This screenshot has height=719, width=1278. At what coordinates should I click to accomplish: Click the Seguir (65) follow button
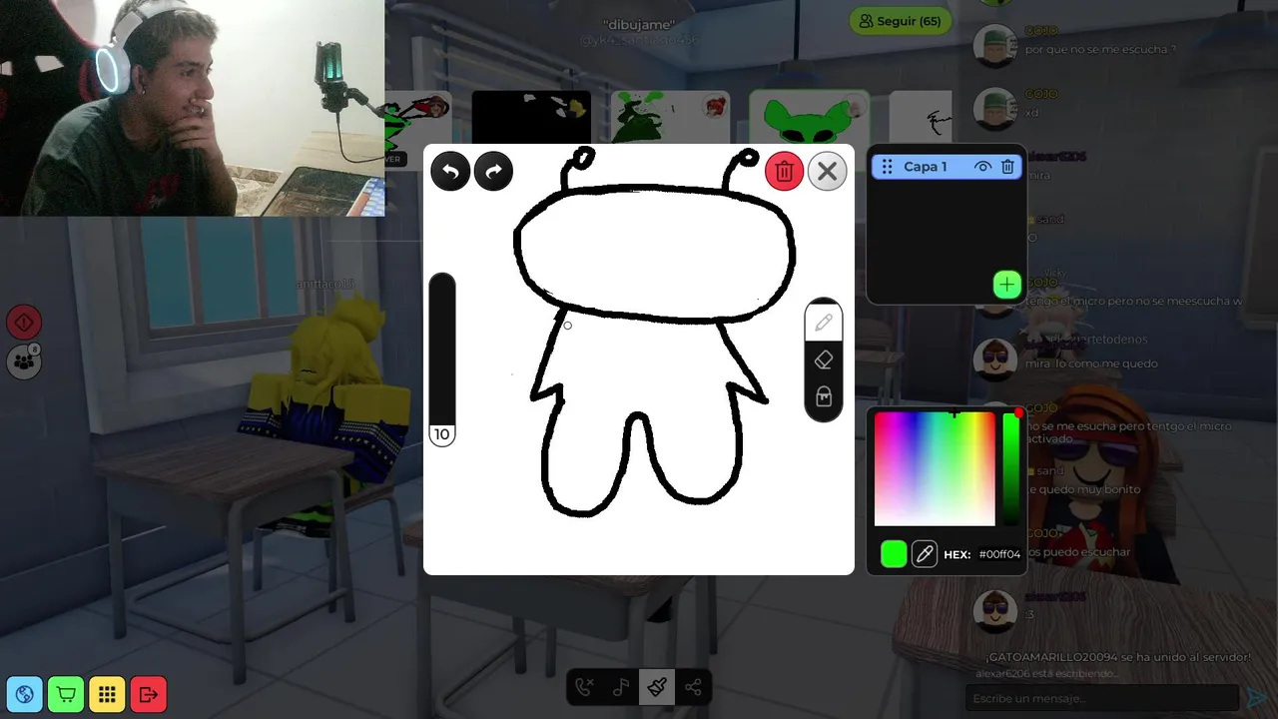pyautogui.click(x=901, y=21)
